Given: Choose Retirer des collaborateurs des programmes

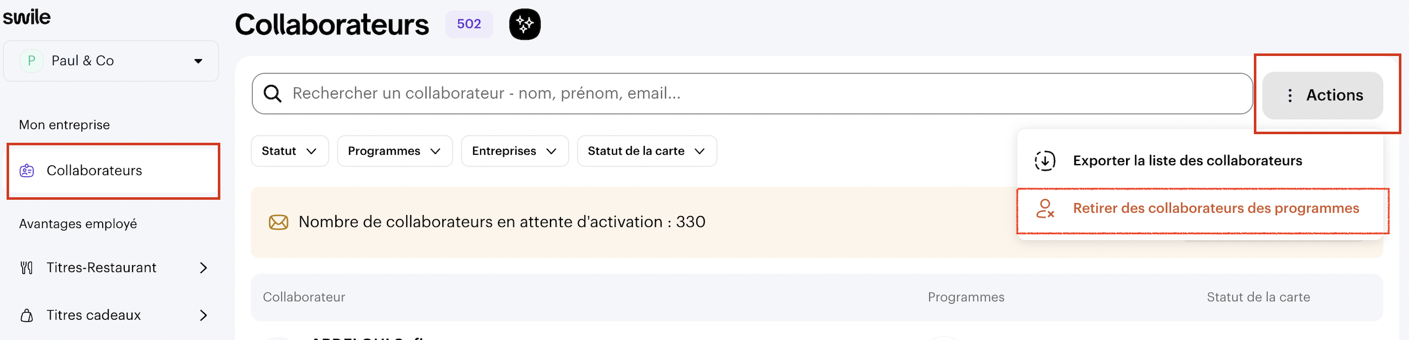Looking at the screenshot, I should 1215,208.
